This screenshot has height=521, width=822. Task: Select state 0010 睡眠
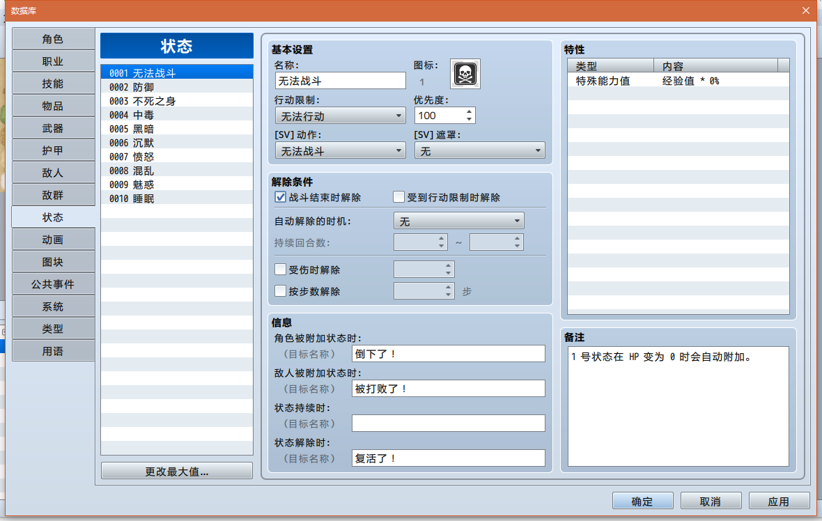point(177,199)
